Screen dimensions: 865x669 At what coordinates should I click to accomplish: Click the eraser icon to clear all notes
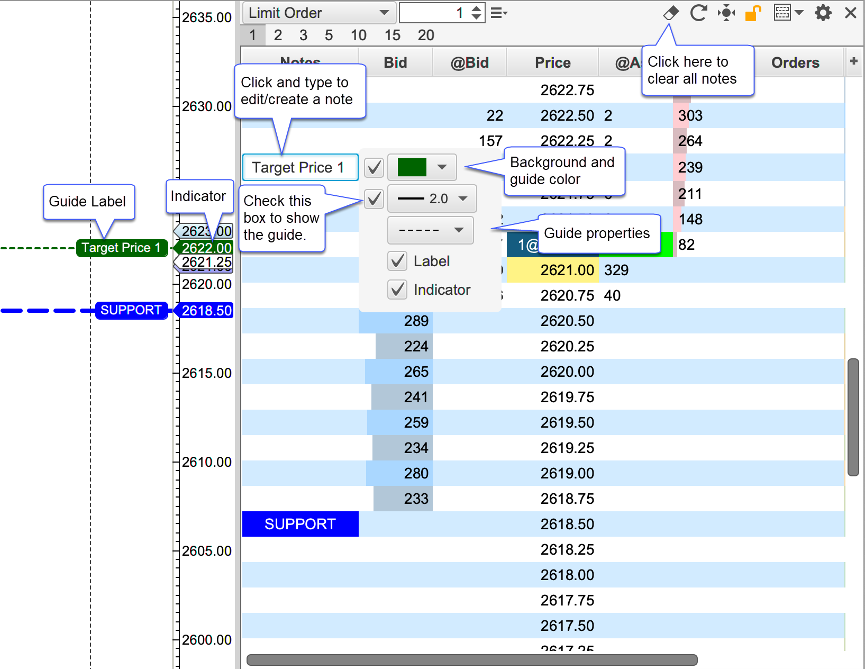click(x=671, y=13)
